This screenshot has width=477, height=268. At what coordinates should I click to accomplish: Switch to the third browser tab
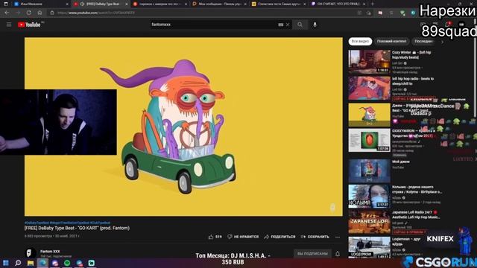(x=159, y=4)
